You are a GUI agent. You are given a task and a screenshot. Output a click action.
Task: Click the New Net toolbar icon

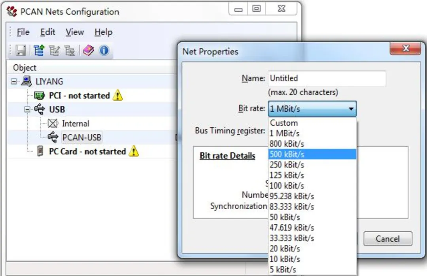[39, 51]
